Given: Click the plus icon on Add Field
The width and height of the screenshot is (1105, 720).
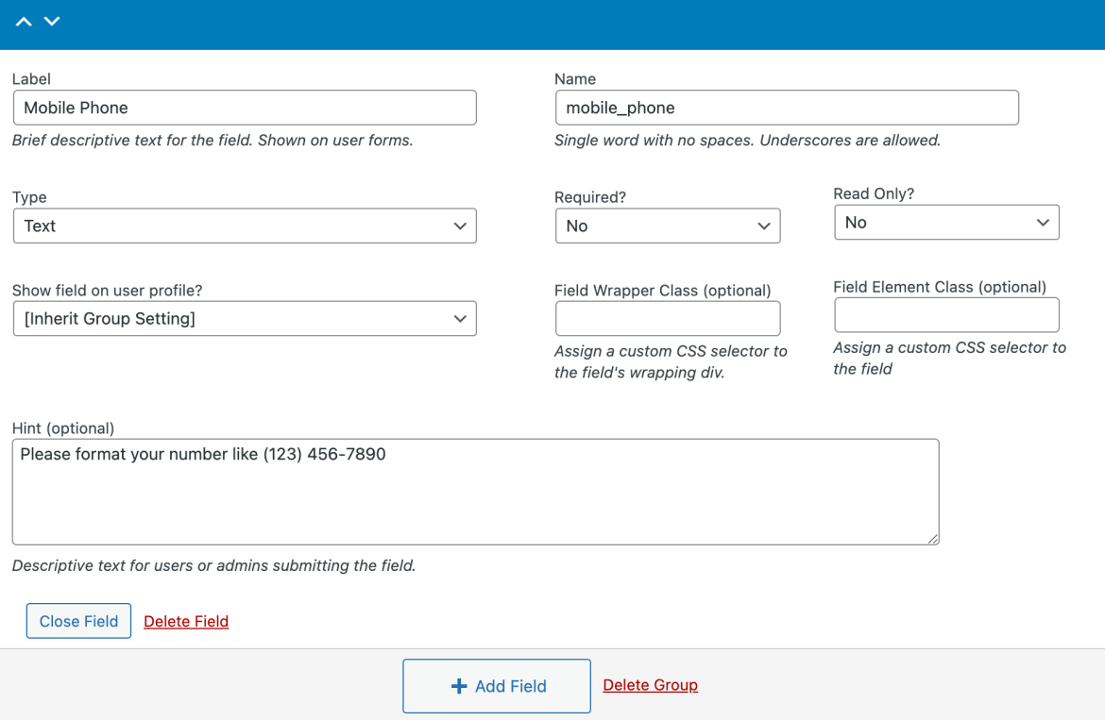Looking at the screenshot, I should [x=460, y=686].
